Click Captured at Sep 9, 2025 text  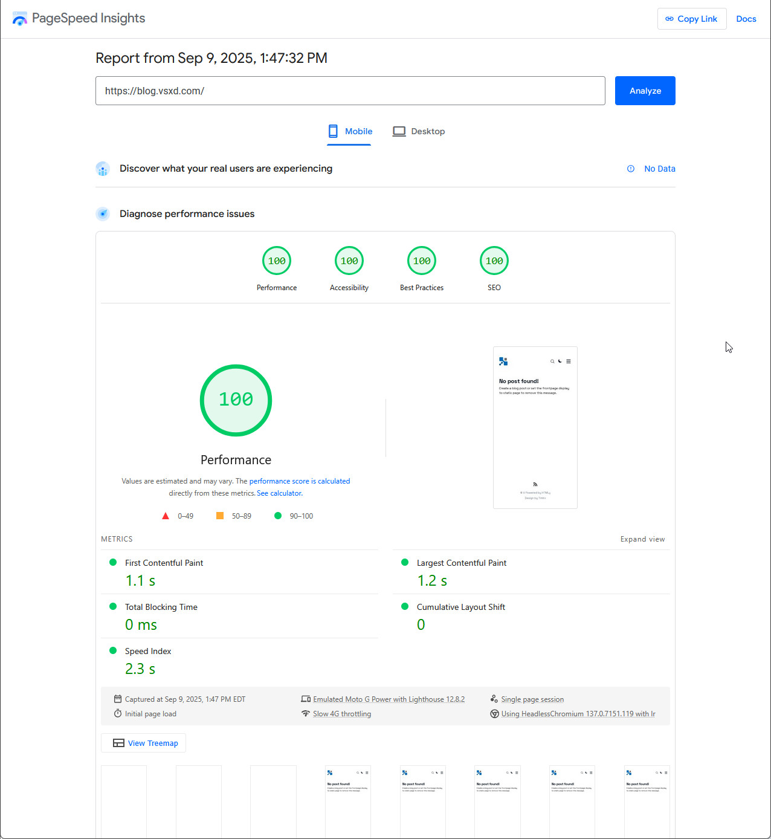(x=185, y=699)
